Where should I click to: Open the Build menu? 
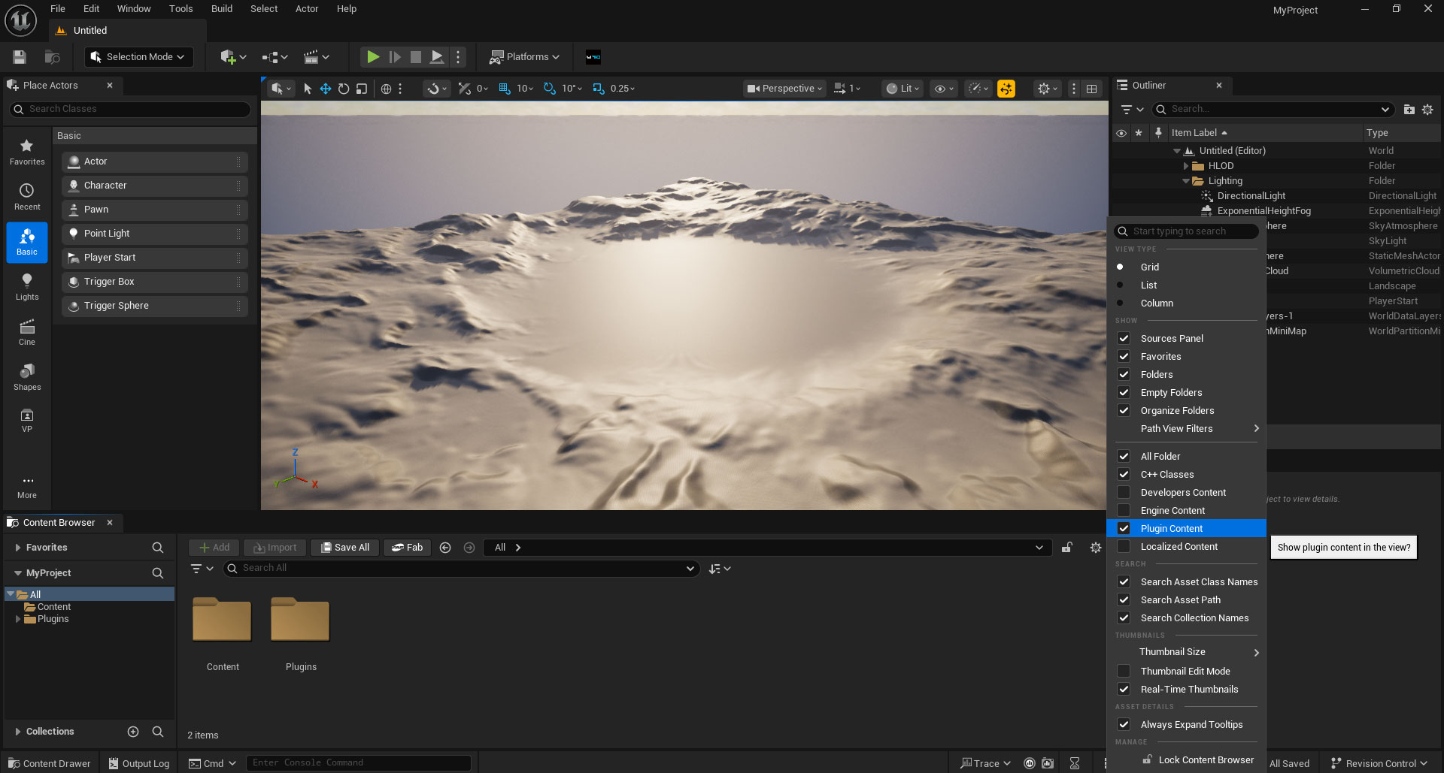coord(221,8)
